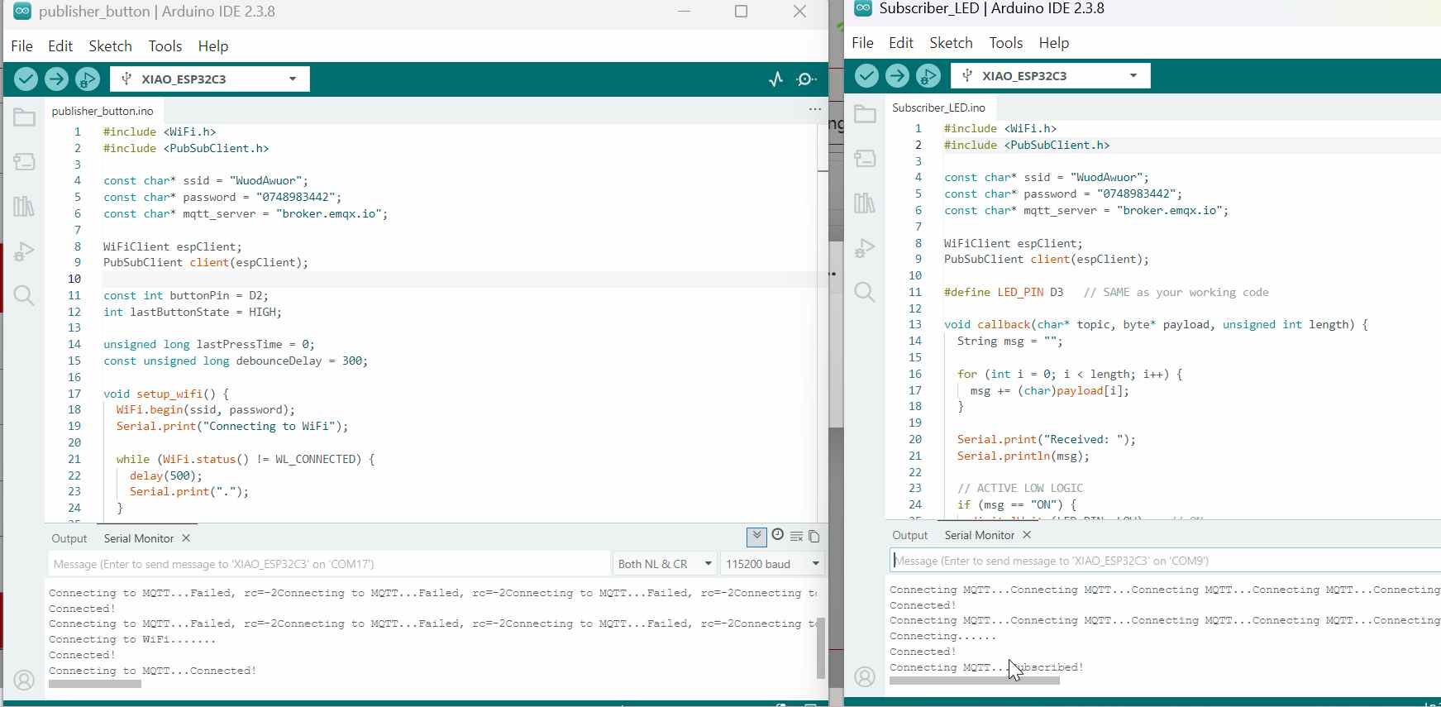Open the 'Both NL & CR' line ending dropdown
This screenshot has width=1441, height=707.
click(x=665, y=564)
